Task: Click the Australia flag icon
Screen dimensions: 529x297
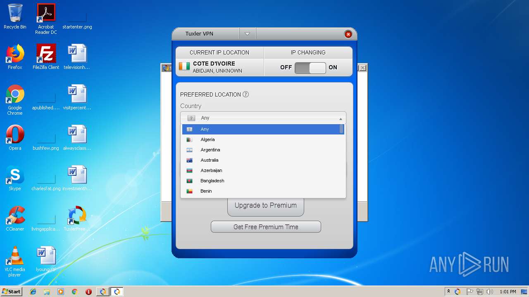Action: coord(189,160)
